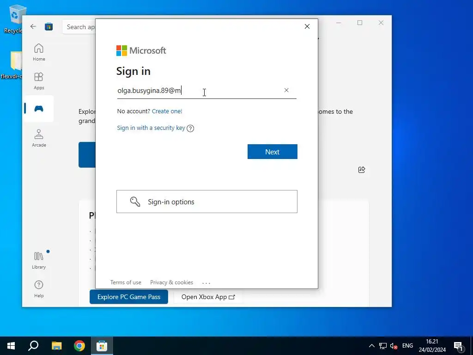The width and height of the screenshot is (473, 355).
Task: Open the Windows Start menu
Action: pos(11,346)
